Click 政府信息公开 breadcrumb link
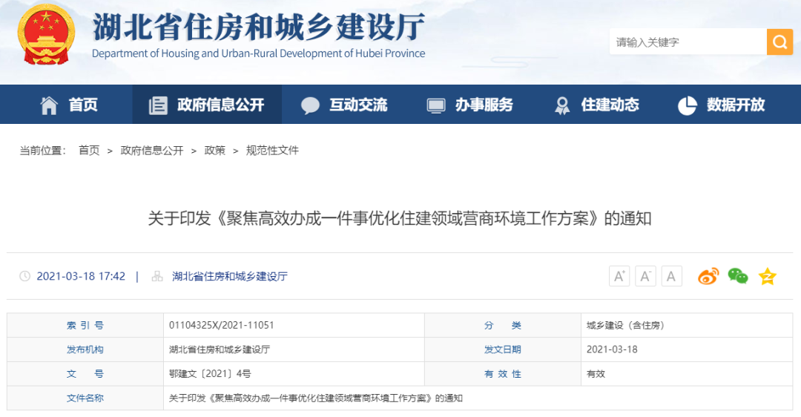This screenshot has width=801, height=417. (x=152, y=151)
